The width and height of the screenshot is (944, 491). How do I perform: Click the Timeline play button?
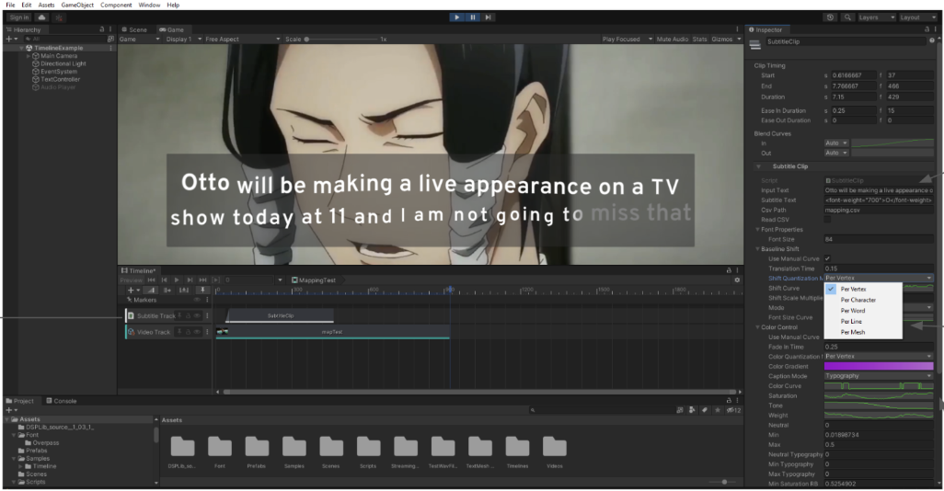pos(177,280)
